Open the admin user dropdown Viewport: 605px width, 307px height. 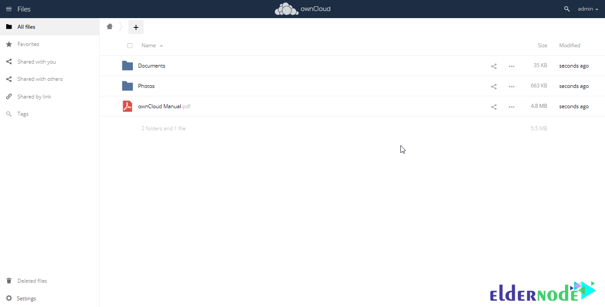tap(588, 9)
